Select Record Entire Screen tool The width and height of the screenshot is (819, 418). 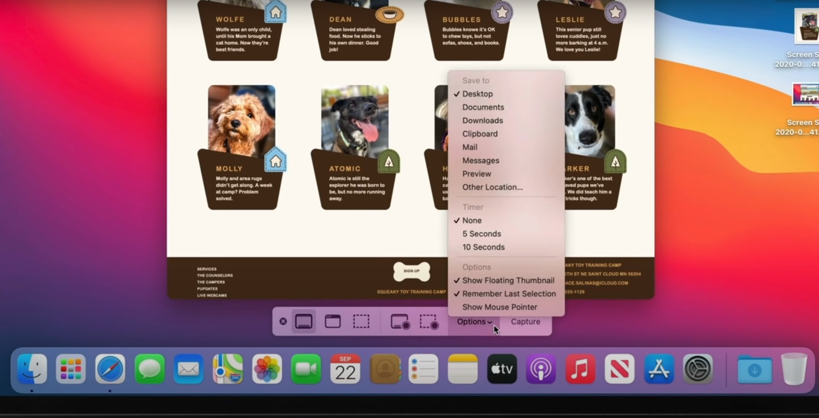(400, 322)
